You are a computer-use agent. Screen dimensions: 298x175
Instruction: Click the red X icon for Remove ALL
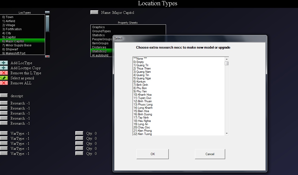(x=4, y=83)
